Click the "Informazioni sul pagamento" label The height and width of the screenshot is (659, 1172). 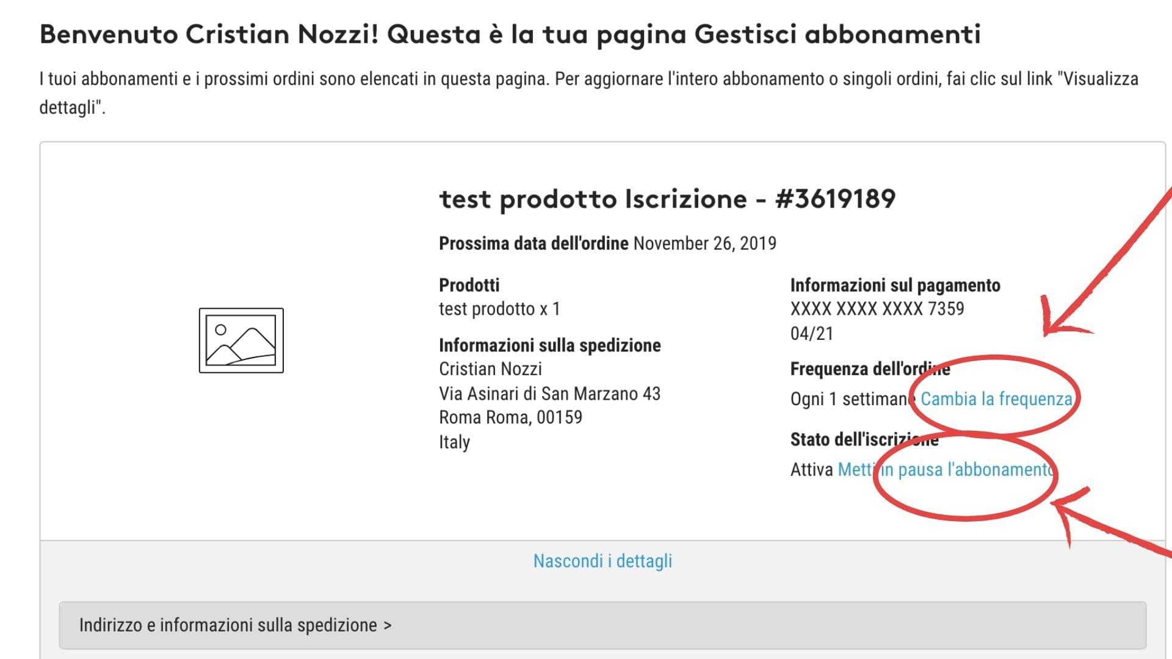click(x=895, y=285)
